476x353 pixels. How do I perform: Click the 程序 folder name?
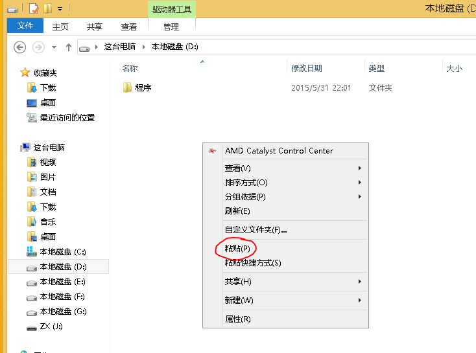point(143,87)
